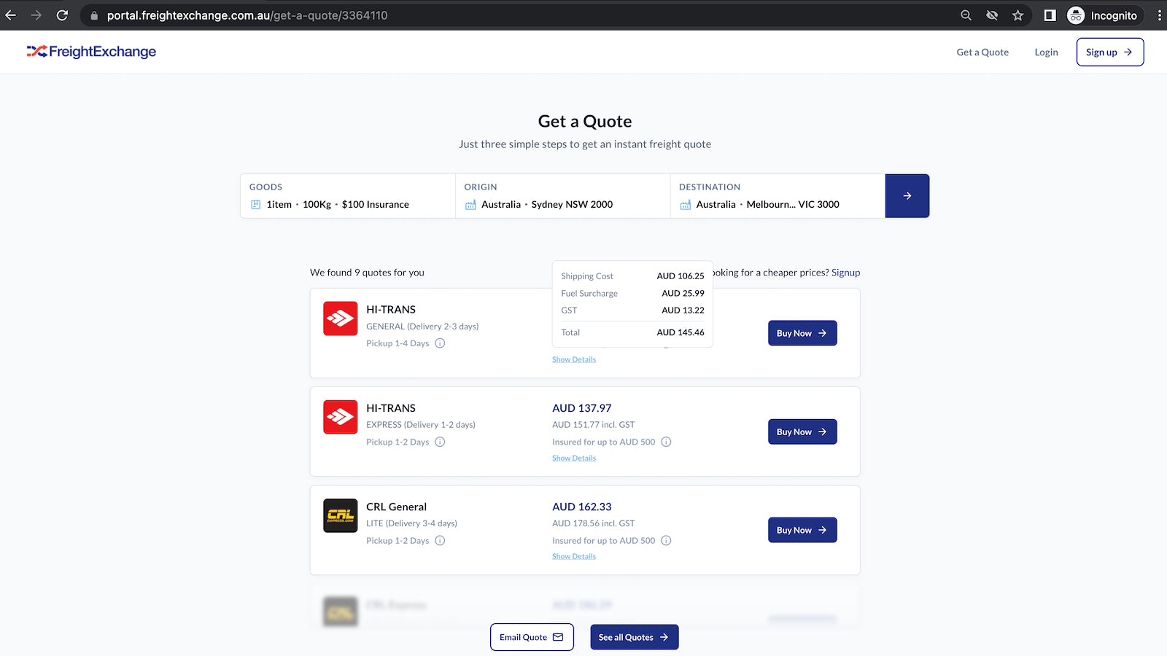Click the eye-slash tracking protection icon
1167x656 pixels.
[x=992, y=15]
